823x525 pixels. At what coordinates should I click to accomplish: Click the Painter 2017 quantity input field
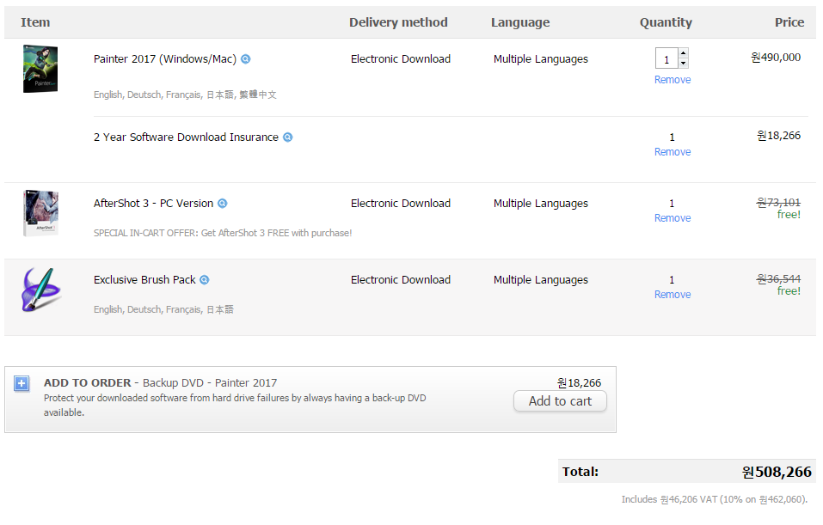(x=666, y=59)
